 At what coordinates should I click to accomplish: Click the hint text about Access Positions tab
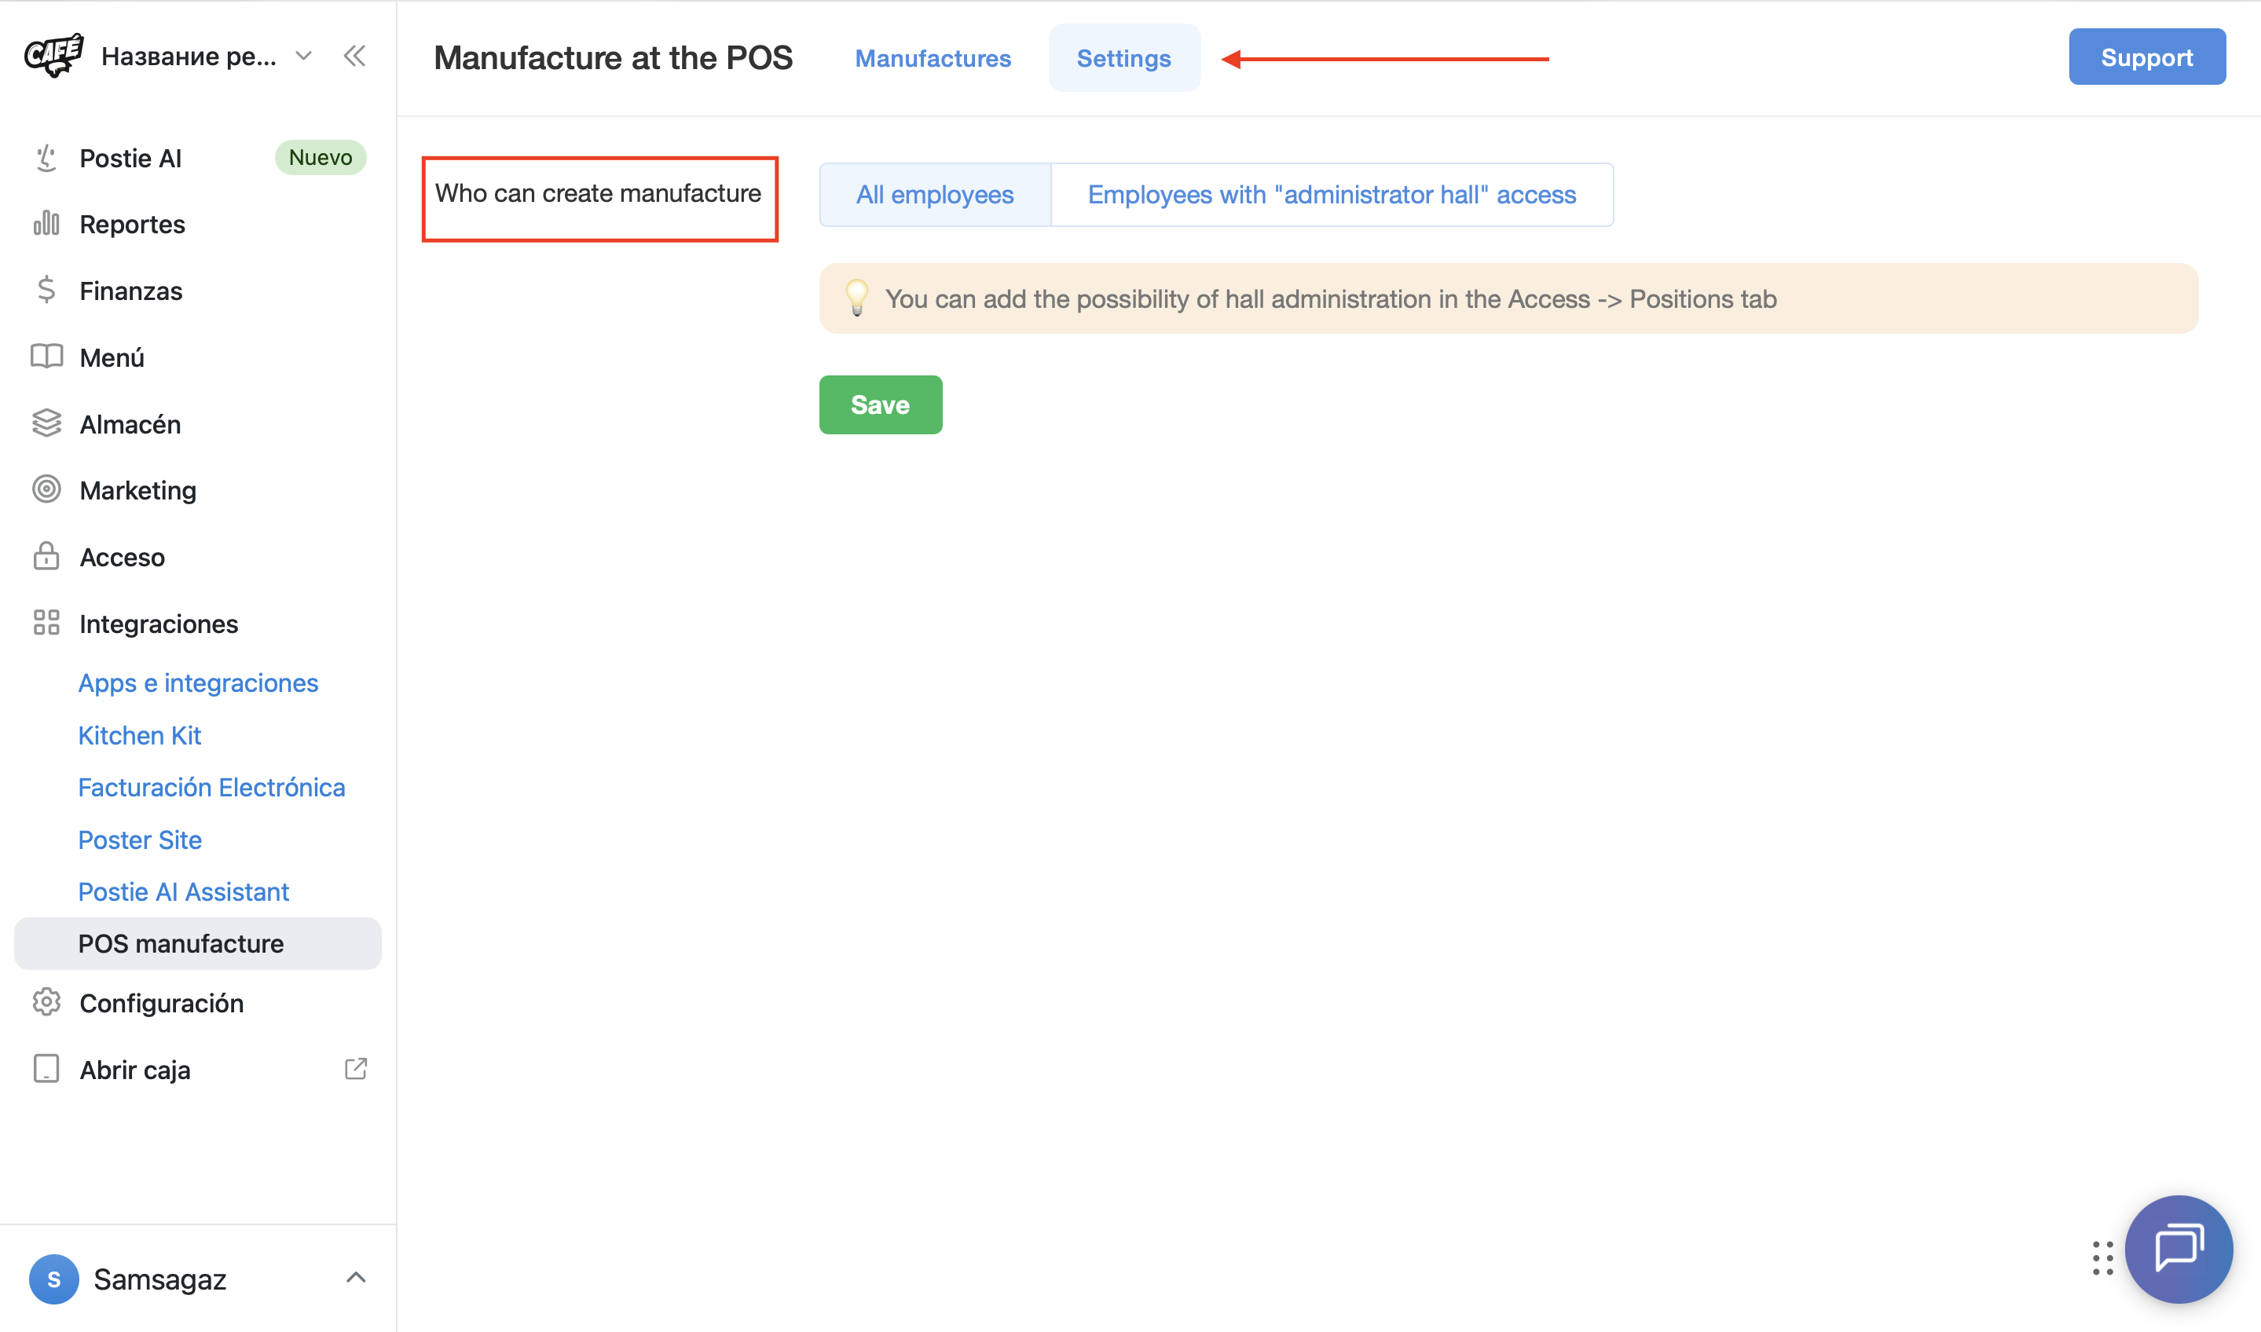(x=1331, y=299)
